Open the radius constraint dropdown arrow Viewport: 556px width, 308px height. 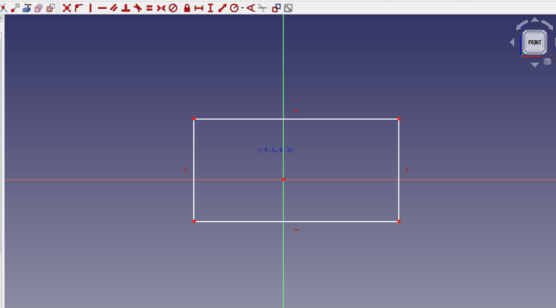coord(242,8)
